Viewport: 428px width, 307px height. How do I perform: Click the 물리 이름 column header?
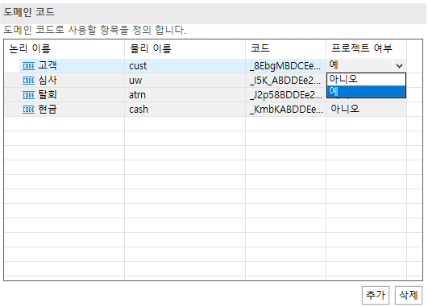click(185, 48)
